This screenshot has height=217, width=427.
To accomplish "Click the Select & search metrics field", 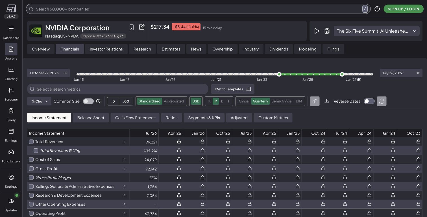I will pos(117,89).
